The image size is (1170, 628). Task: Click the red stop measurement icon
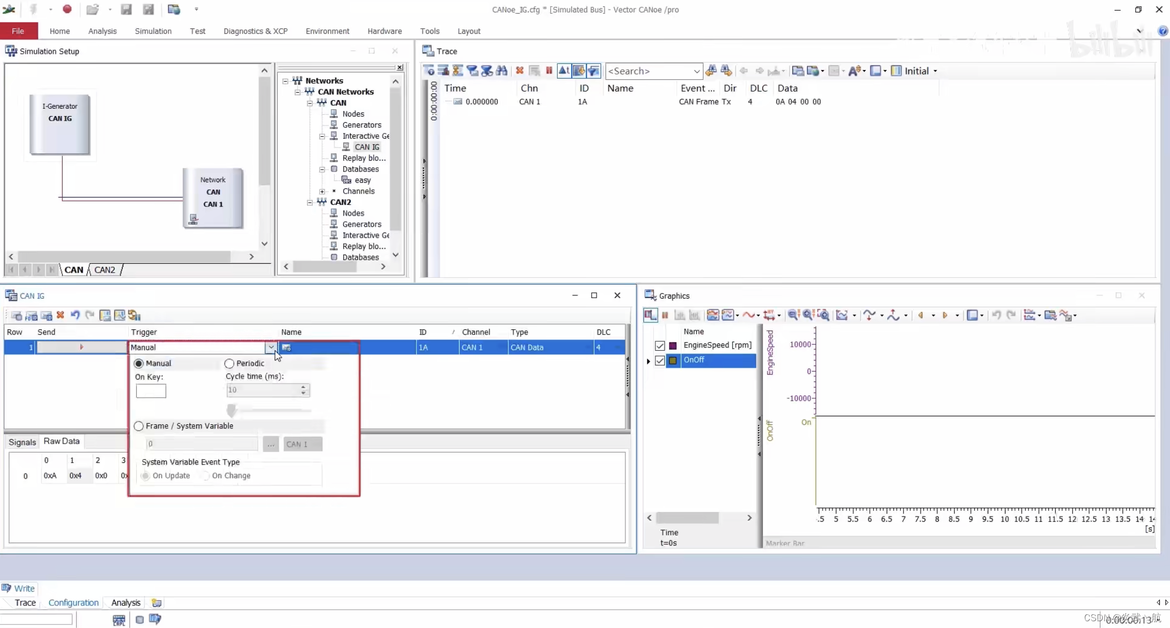pos(67,9)
